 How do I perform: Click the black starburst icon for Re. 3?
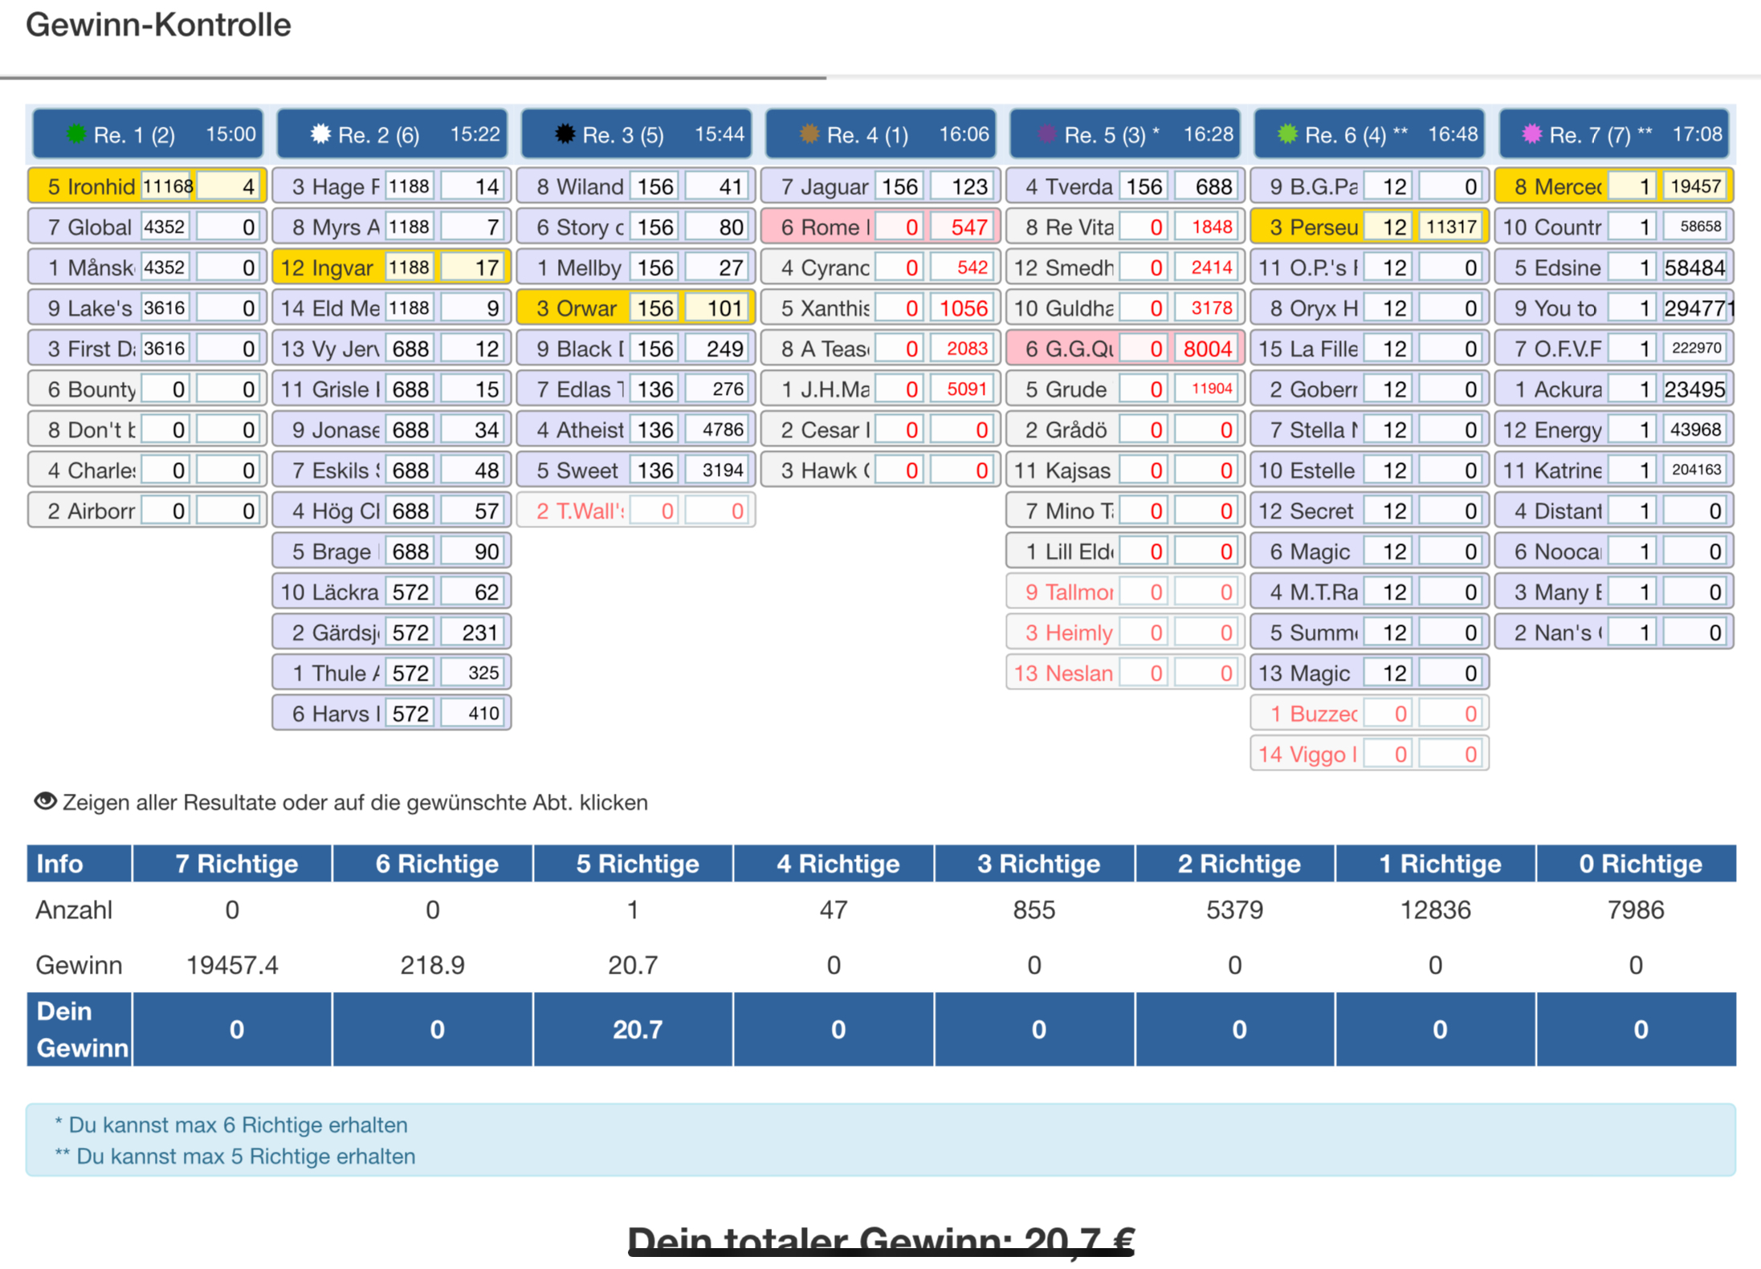[x=565, y=134]
